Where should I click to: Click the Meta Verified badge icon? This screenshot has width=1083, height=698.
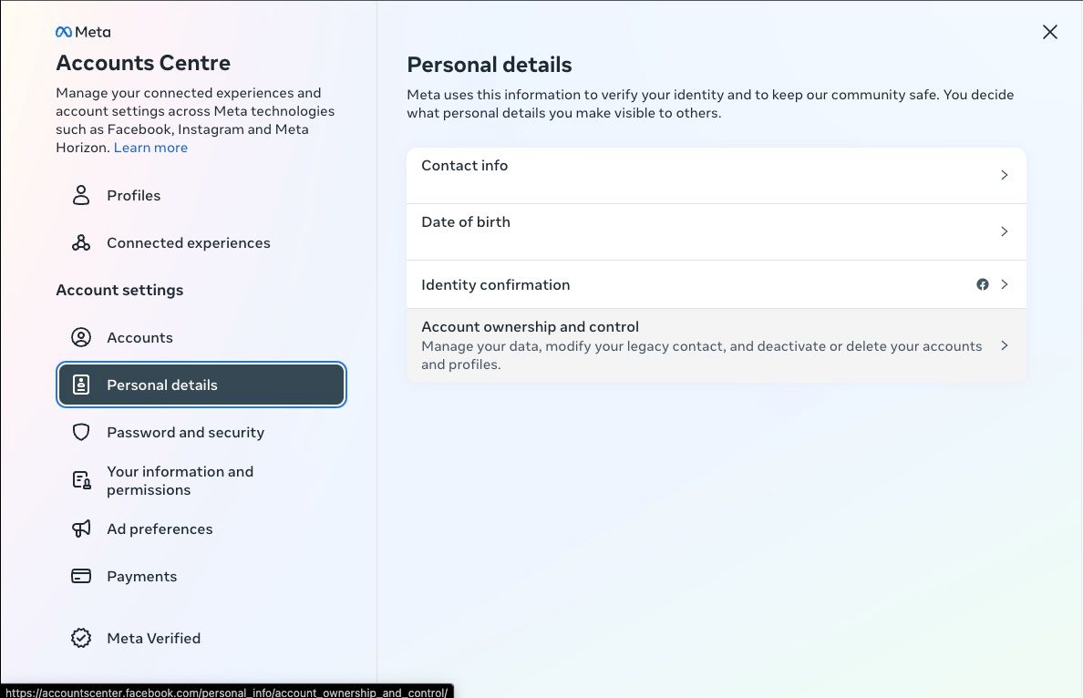pyautogui.click(x=81, y=638)
